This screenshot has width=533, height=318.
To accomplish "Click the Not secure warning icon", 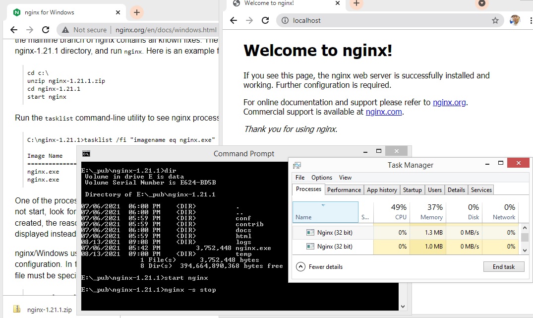I will (x=65, y=30).
